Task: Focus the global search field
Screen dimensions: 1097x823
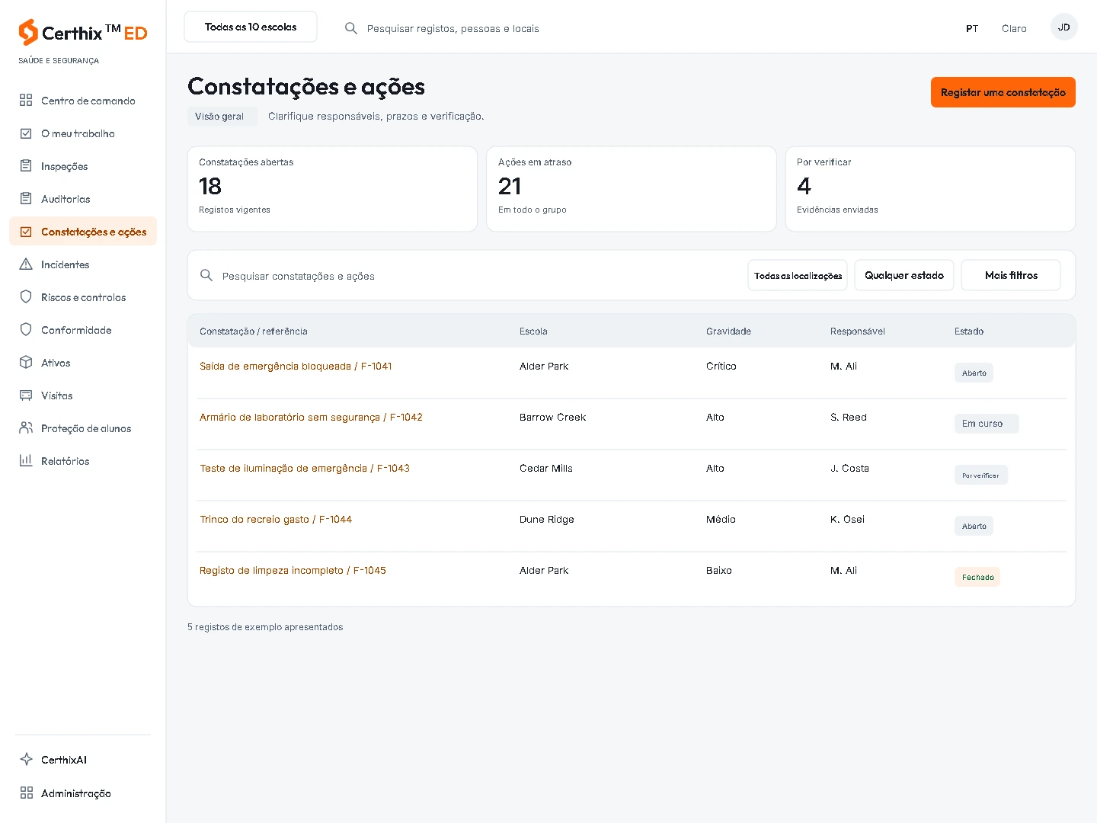Action: [x=453, y=28]
